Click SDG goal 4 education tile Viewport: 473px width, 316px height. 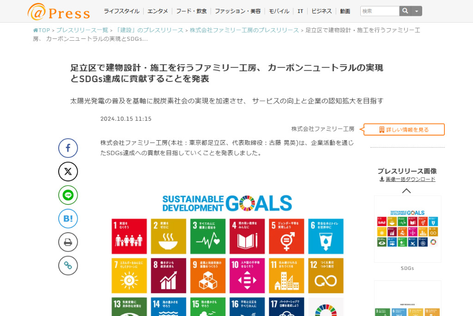pos(247,236)
